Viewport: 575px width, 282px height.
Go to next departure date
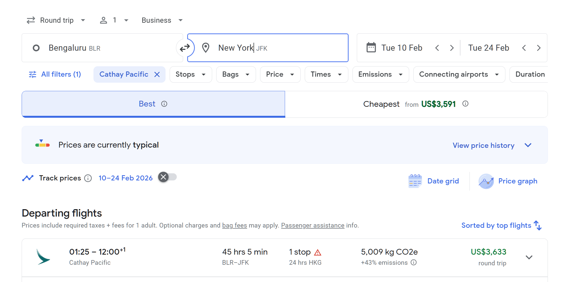[x=452, y=48]
